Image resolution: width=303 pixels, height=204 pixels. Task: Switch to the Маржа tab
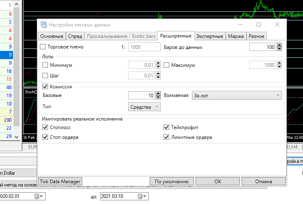tap(236, 36)
